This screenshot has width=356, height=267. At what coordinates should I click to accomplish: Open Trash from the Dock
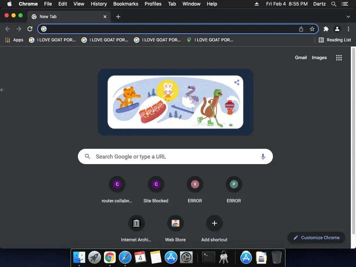pos(276,258)
